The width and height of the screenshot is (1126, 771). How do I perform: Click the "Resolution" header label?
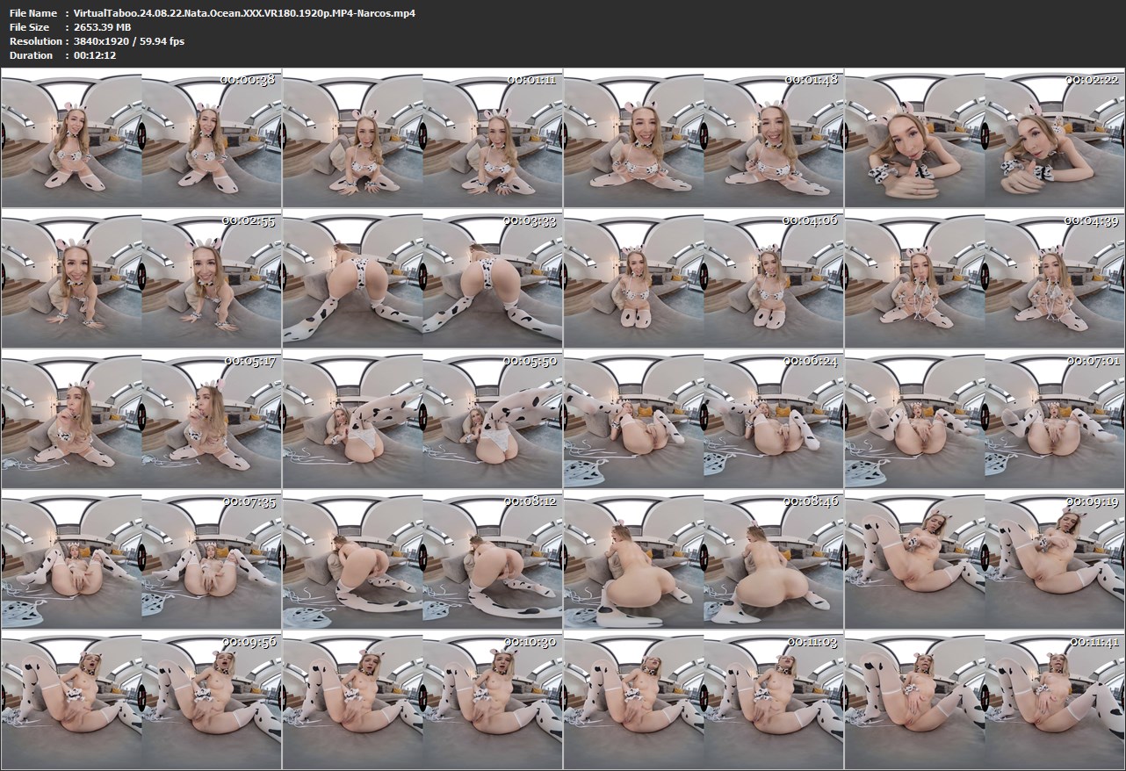click(x=36, y=41)
